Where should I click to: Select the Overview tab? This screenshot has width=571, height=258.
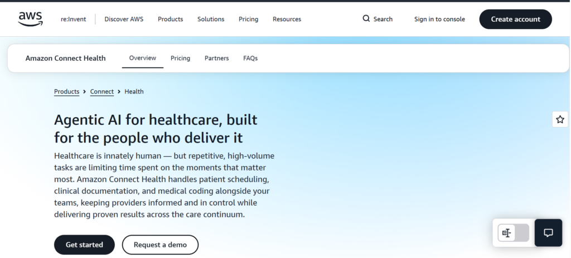pos(142,58)
